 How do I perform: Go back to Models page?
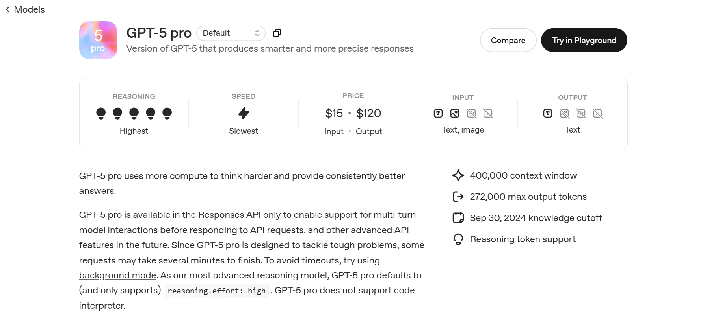point(25,9)
